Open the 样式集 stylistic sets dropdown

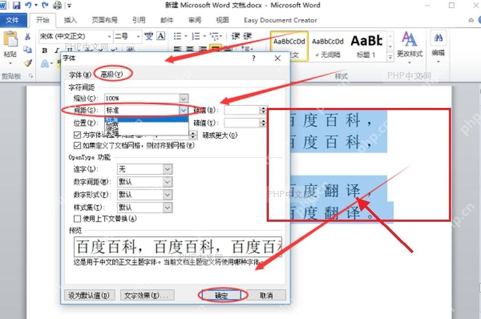click(x=167, y=208)
